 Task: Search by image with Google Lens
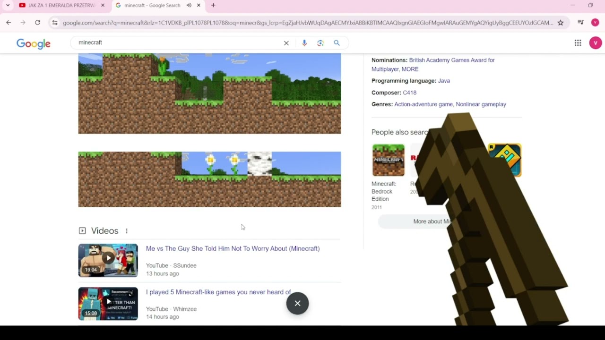tap(320, 43)
